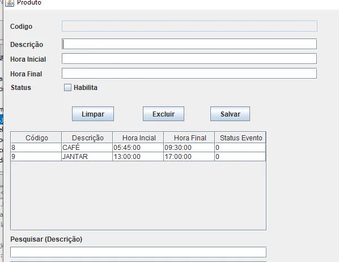Click the Java icon in the Produto title bar
This screenshot has width=339, height=262.
pos(10,3)
